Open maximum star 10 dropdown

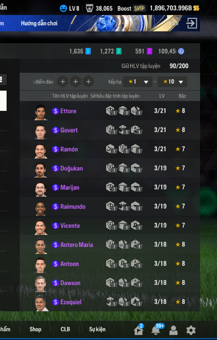pyautogui.click(x=172, y=82)
